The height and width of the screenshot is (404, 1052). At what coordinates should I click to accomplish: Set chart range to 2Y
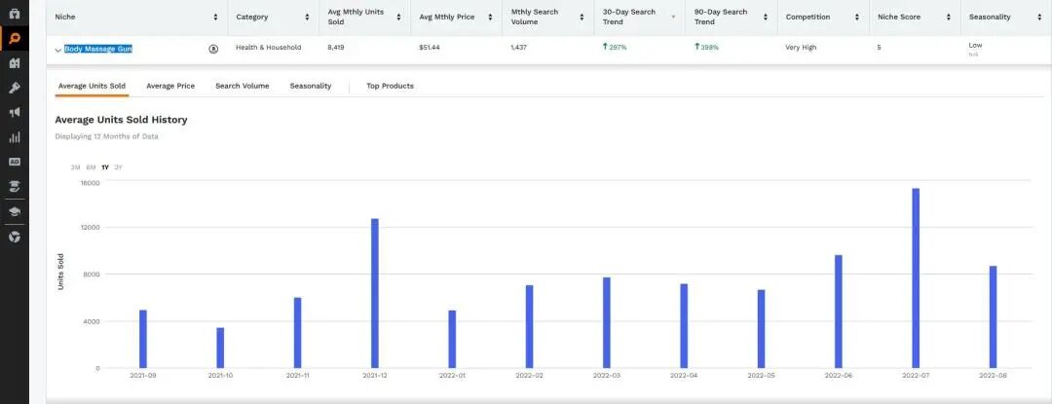(118, 167)
